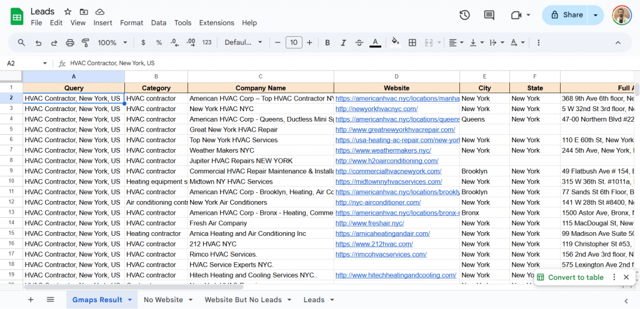The height and width of the screenshot is (309, 640).
Task: Open the Share options dropdown arrow
Action: click(596, 15)
